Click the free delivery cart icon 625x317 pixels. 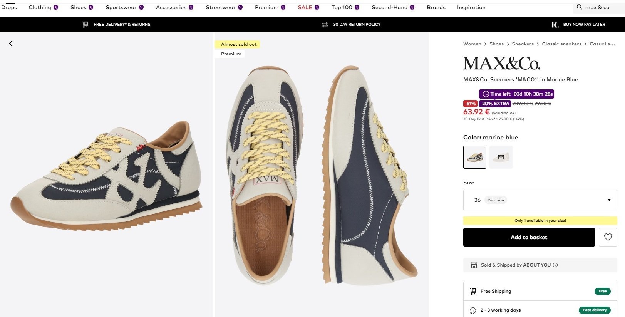(85, 24)
